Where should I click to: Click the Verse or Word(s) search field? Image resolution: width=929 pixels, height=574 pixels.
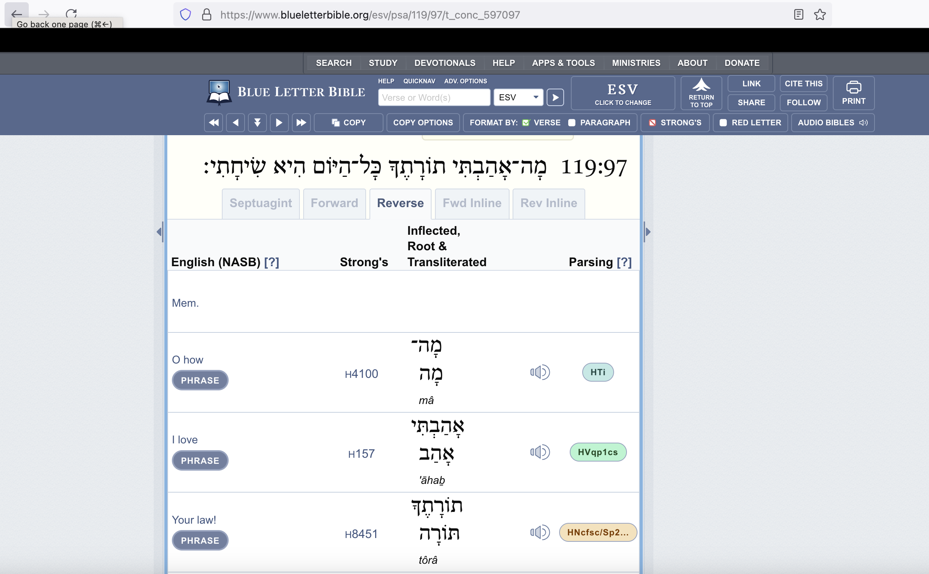pyautogui.click(x=434, y=98)
